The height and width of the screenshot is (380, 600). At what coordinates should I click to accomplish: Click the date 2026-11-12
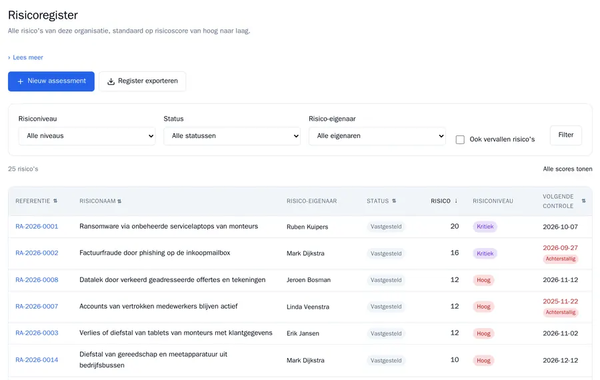(x=560, y=280)
